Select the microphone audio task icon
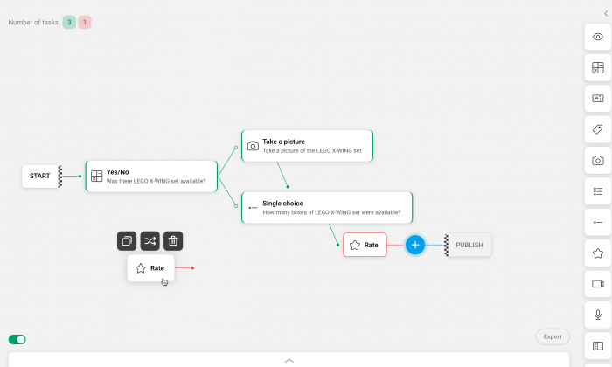 [597, 315]
